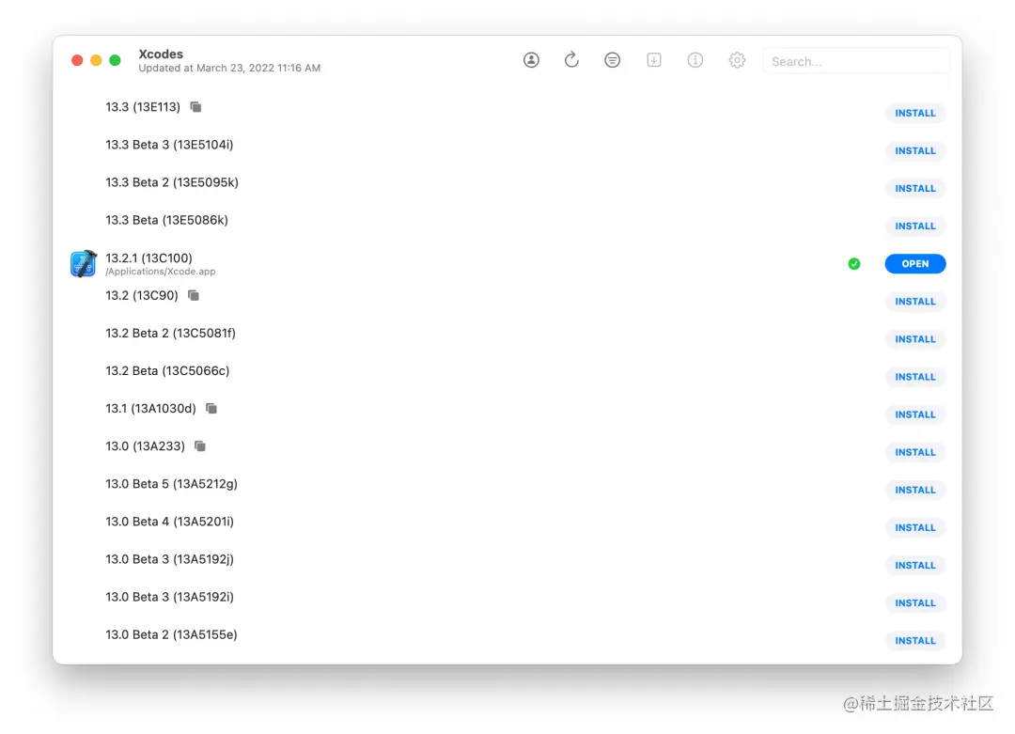Click the /Applications/Xcode.app path text
The height and width of the screenshot is (734, 1015).
[161, 272]
